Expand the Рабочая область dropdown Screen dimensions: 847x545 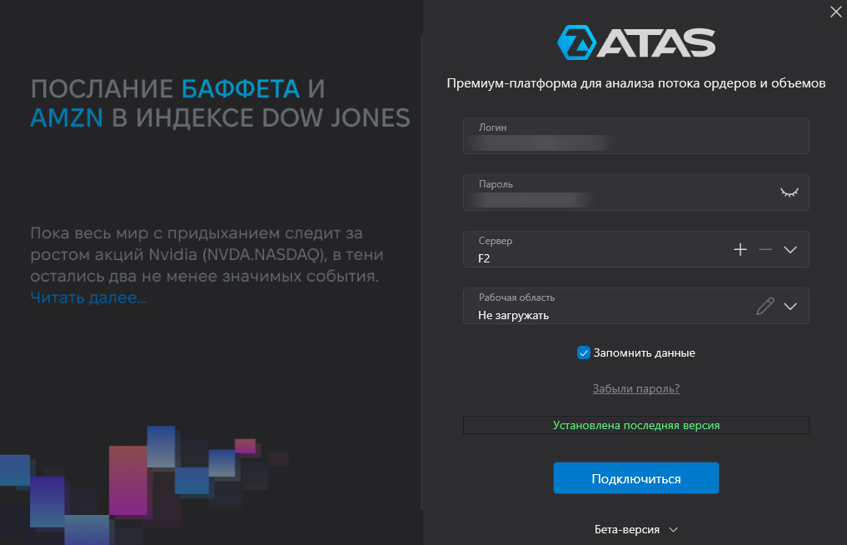tap(790, 307)
